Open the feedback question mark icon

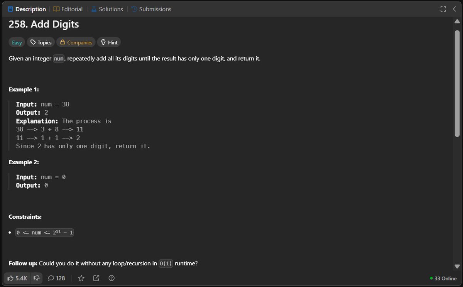[111, 278]
